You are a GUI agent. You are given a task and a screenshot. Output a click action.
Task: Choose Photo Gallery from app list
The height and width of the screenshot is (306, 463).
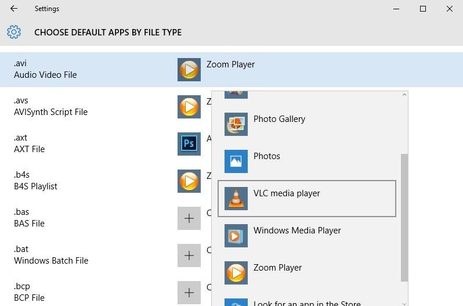[x=307, y=124]
